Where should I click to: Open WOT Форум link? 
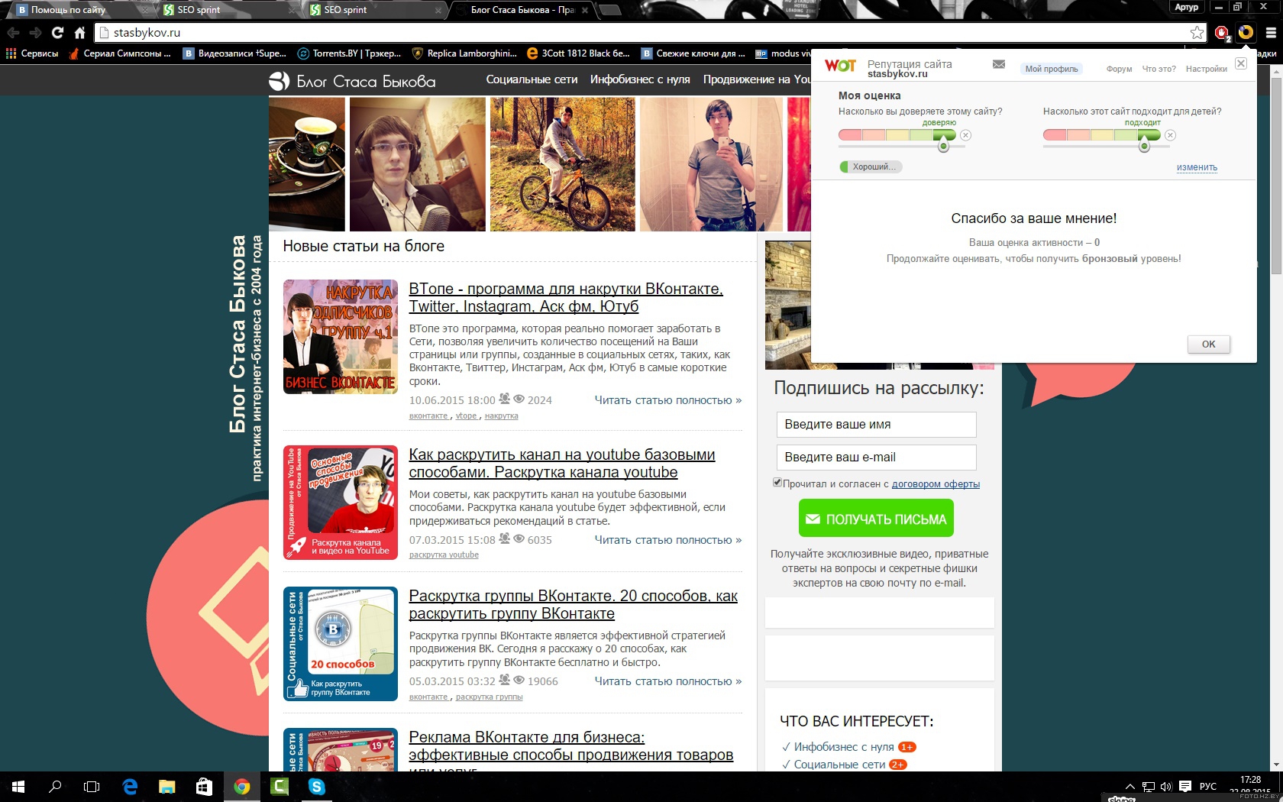pos(1119,69)
